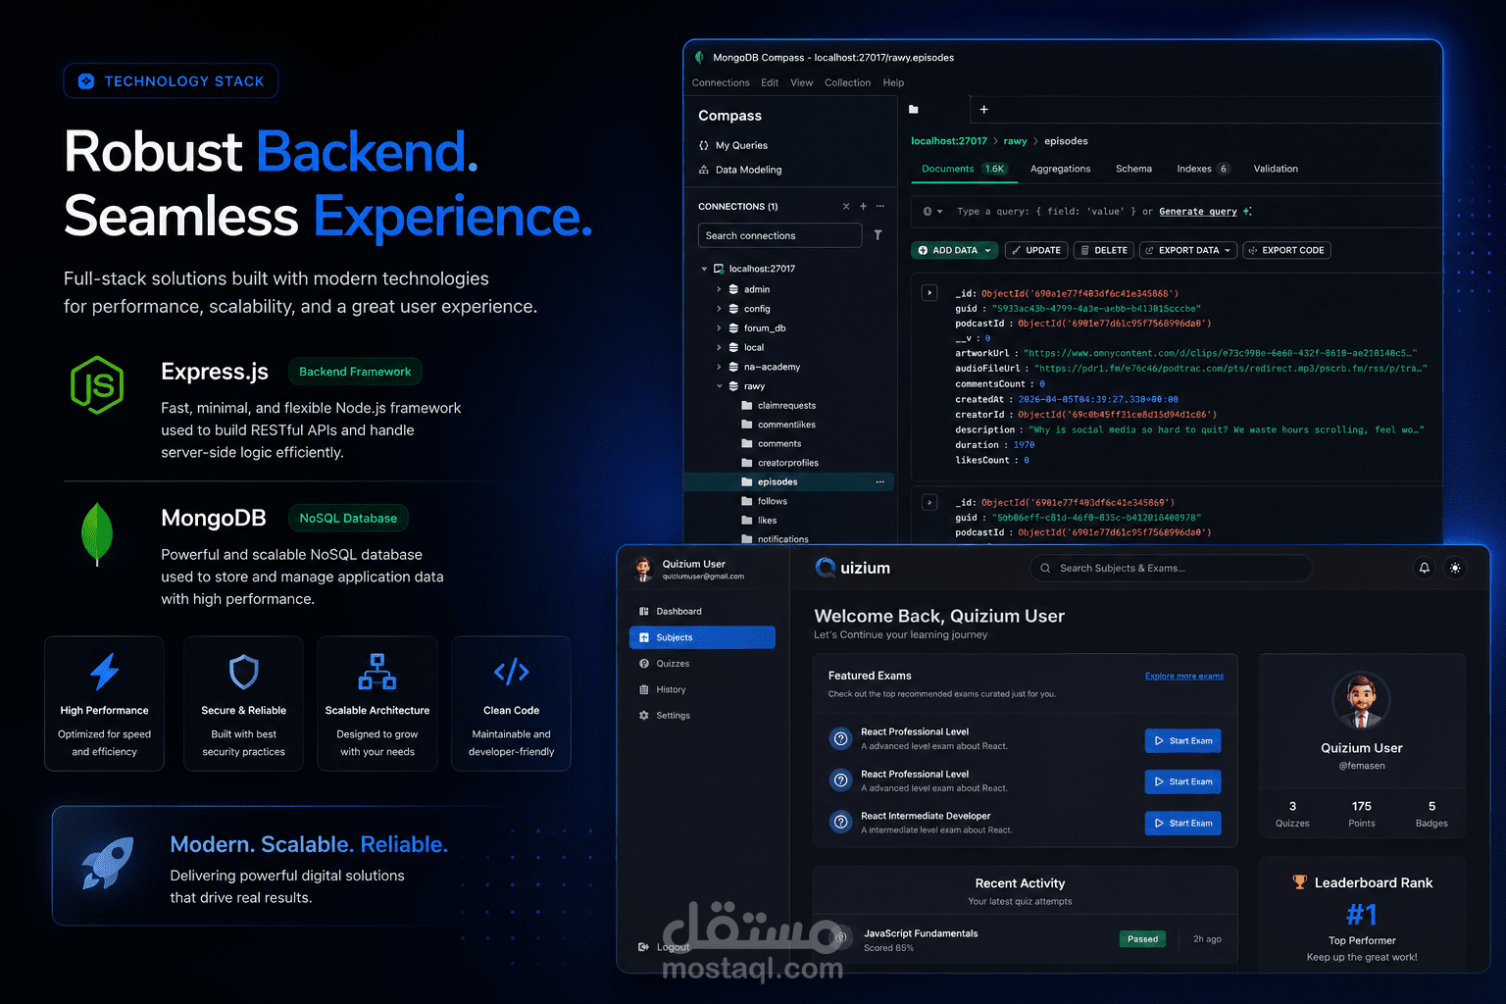Open My Queries in Compass sidebar
Viewport: 1506px width, 1004px height.
click(x=732, y=145)
